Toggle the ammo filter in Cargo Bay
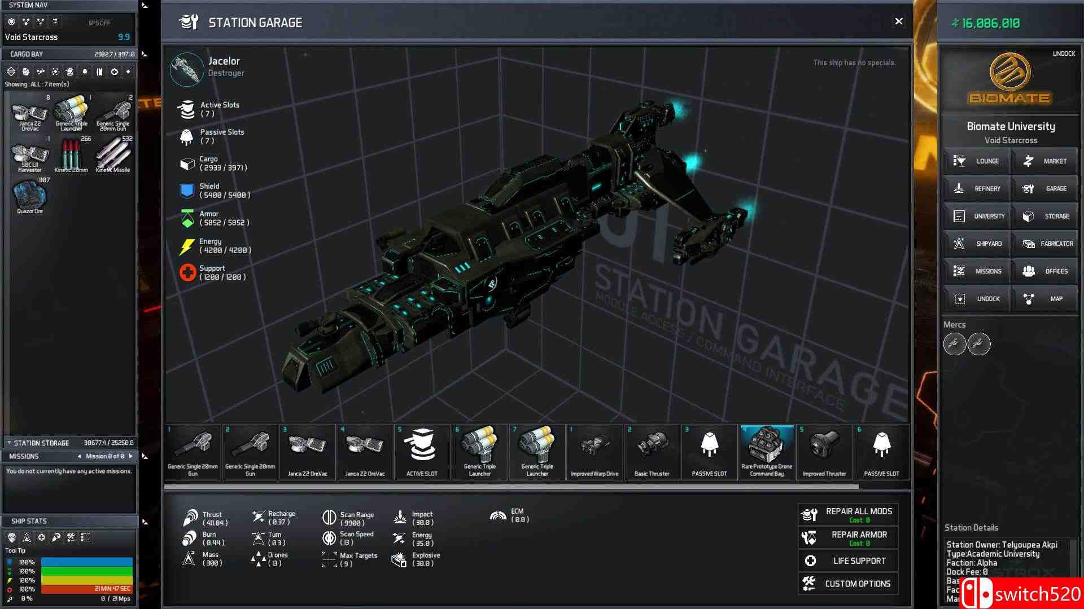The width and height of the screenshot is (1084, 609). (99, 72)
